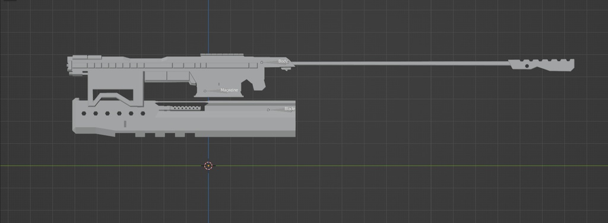Image resolution: width=608 pixels, height=223 pixels.
Task: Click the origin dot beside the Blade label
Action: (x=268, y=110)
